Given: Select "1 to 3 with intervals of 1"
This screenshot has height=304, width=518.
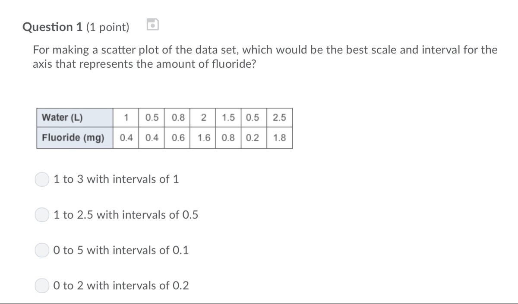Looking at the screenshot, I should [x=42, y=179].
